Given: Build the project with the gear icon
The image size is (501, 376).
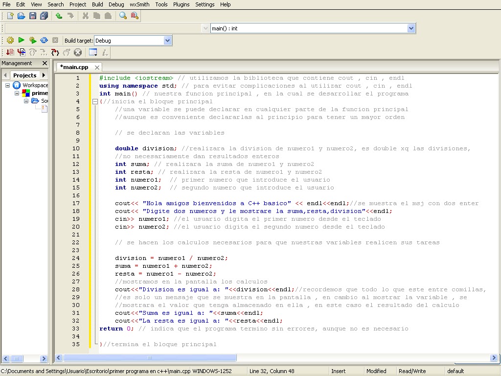Looking at the screenshot, I should point(10,40).
